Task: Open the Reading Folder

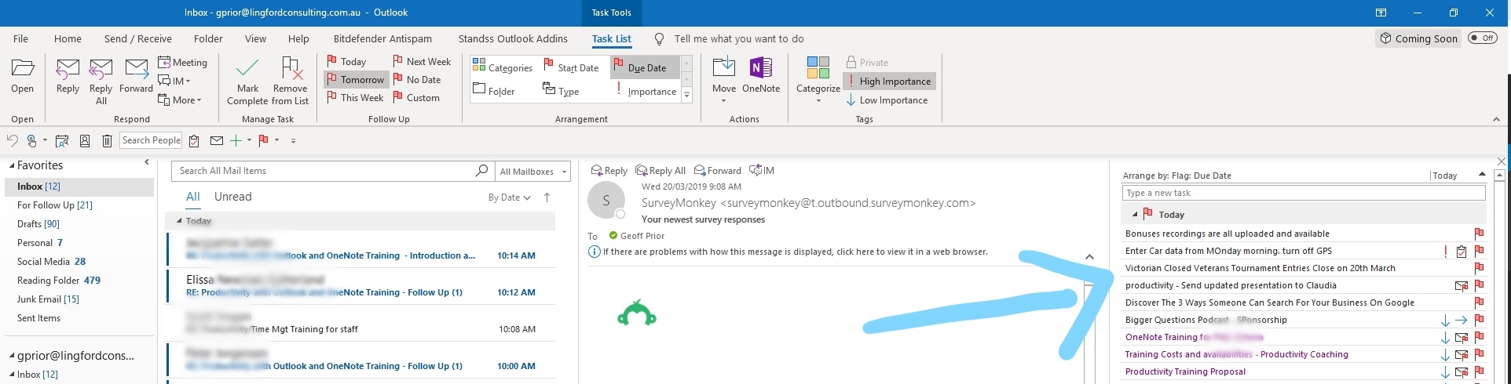Action: pyautogui.click(x=59, y=281)
